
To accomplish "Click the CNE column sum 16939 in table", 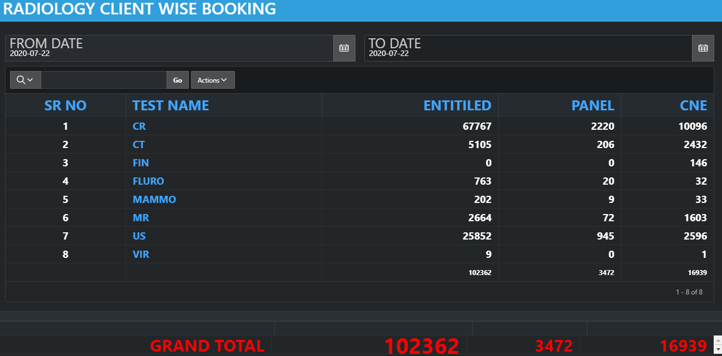I will click(697, 273).
